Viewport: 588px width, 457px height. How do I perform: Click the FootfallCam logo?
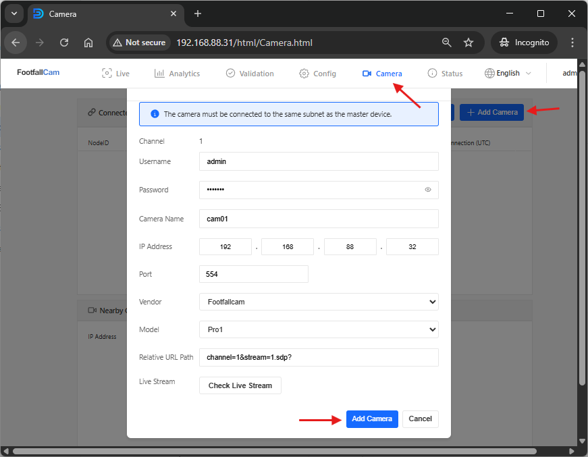tap(38, 73)
